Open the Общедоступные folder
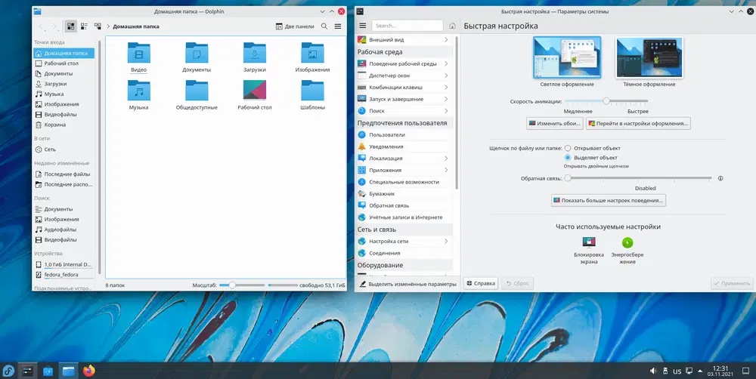 (197, 95)
